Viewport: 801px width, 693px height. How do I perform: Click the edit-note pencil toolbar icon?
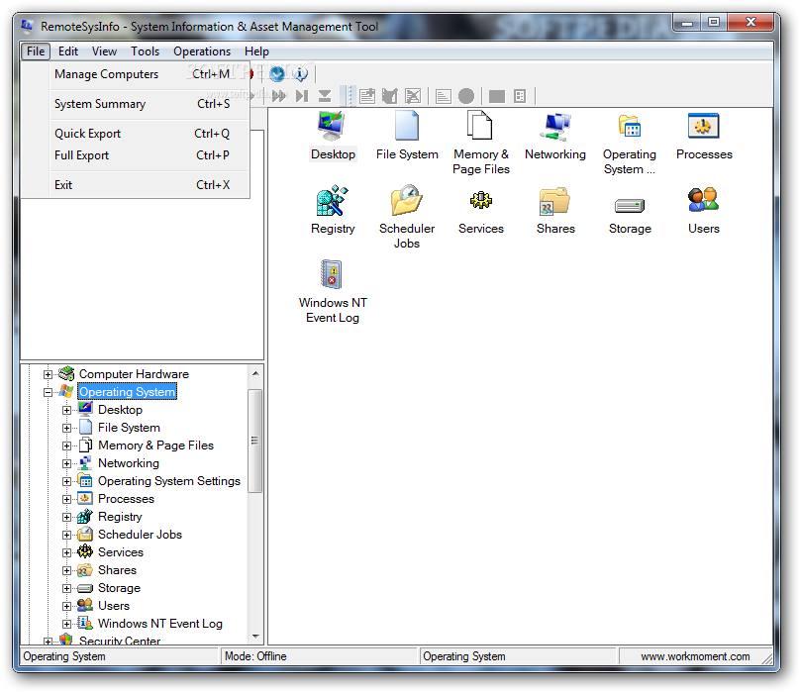390,96
